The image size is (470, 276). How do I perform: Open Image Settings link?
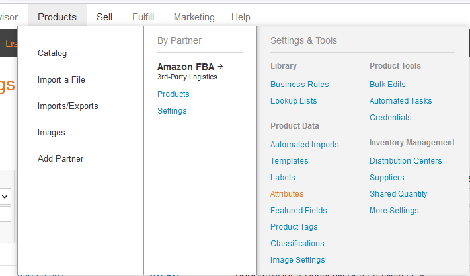pos(297,260)
